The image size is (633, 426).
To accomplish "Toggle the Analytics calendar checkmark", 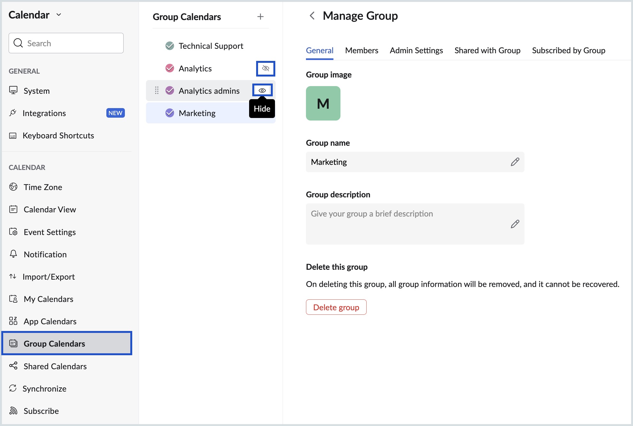I will coord(170,68).
